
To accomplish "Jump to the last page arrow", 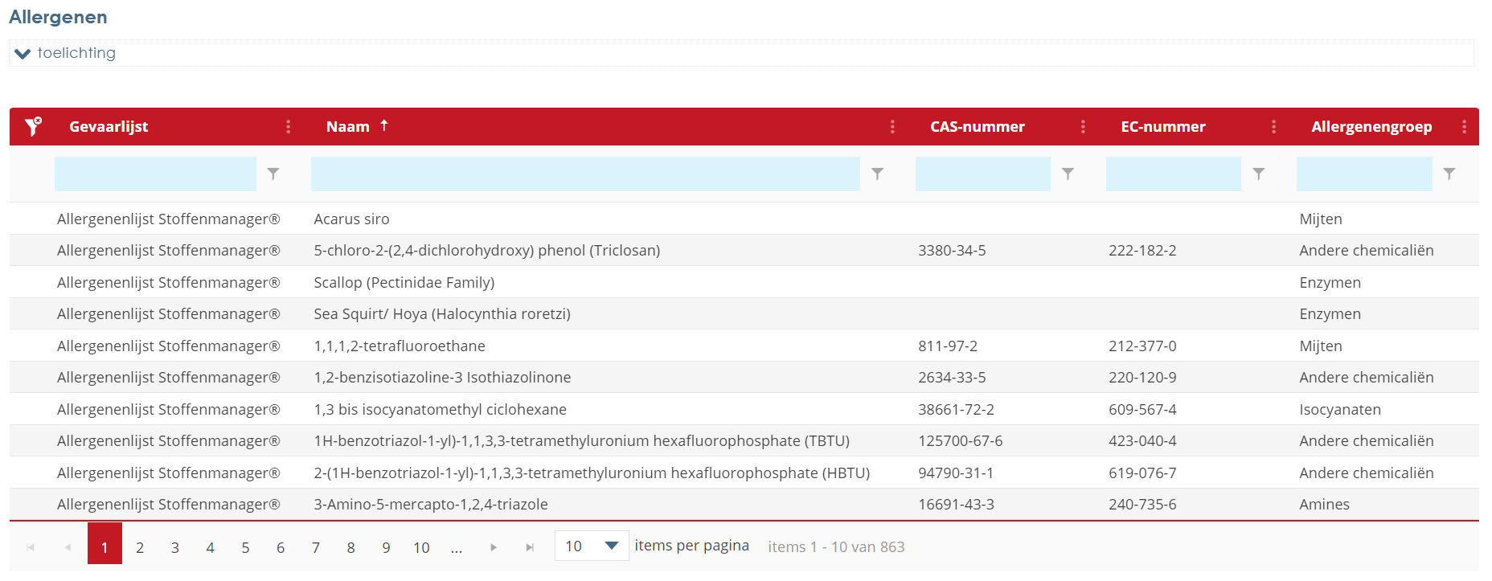I will point(530,547).
